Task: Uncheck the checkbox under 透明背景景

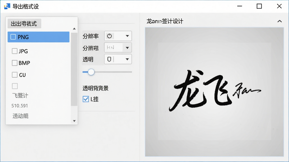Action: pos(86,99)
